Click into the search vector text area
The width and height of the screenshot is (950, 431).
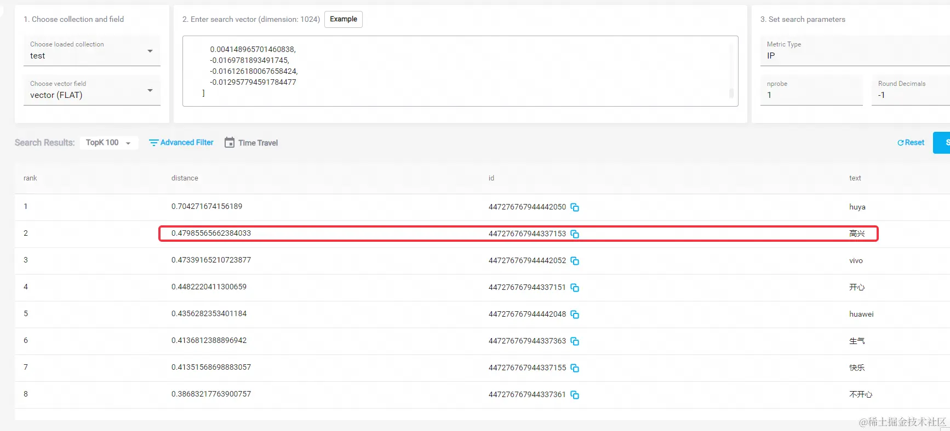pyautogui.click(x=460, y=71)
